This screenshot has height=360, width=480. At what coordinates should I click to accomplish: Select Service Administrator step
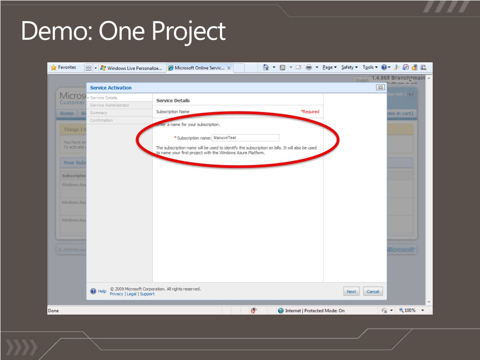coord(110,105)
